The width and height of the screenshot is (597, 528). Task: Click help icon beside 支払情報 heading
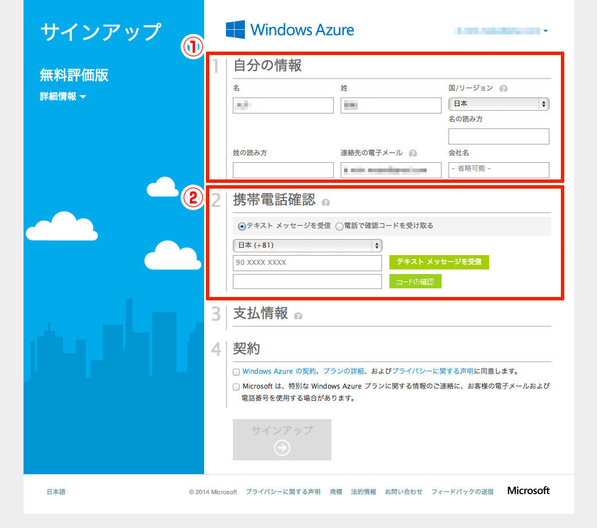298,316
